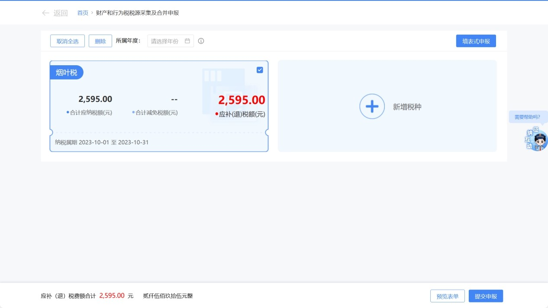Image resolution: width=548 pixels, height=308 pixels.
Task: Click 预览表单 to preview the form
Action: [447, 296]
